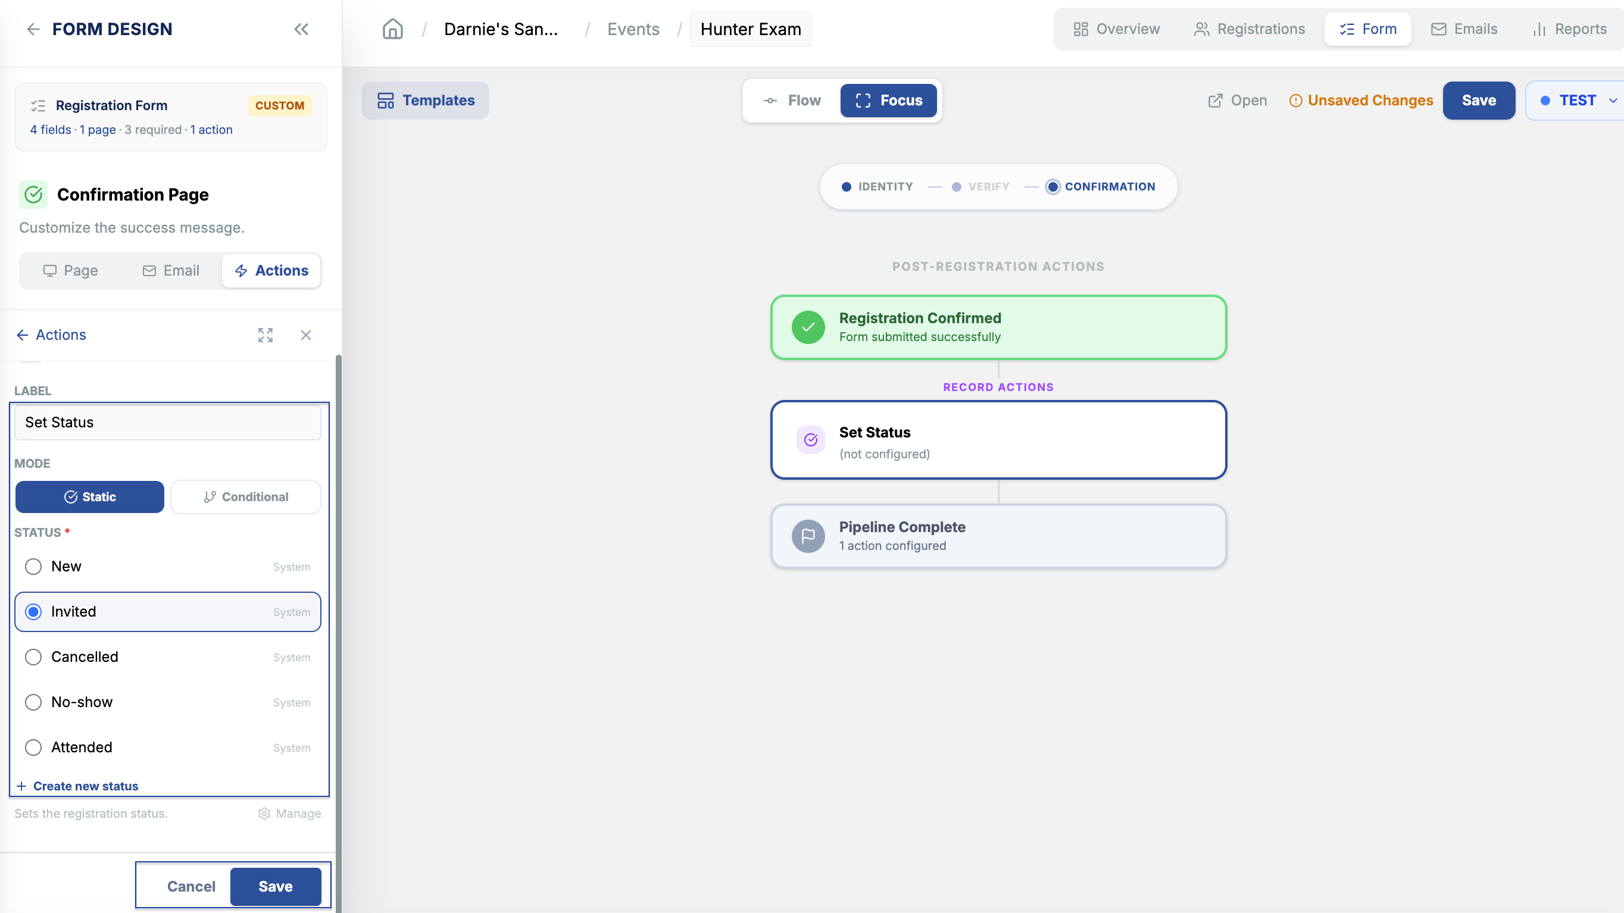Open the Registrations tab

click(1250, 29)
